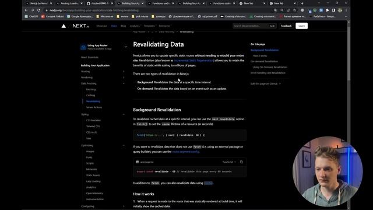Focus the Search documentation field
Image resolution: width=373 pixels, height=210 pixels.
point(255,26)
